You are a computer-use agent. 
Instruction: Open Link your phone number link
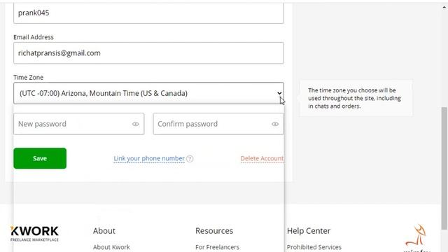tap(149, 158)
